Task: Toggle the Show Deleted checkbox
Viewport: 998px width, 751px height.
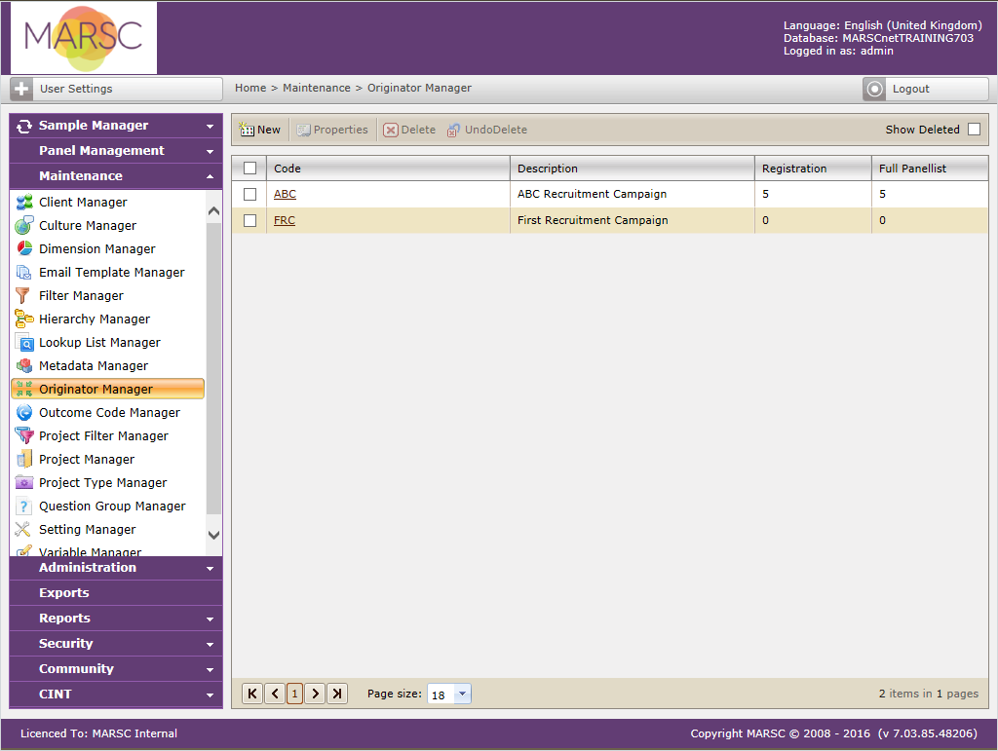Action: tap(974, 130)
